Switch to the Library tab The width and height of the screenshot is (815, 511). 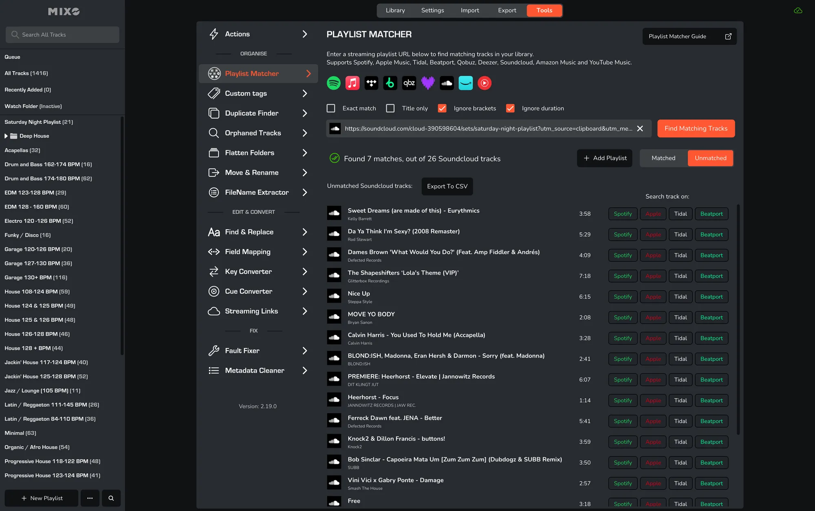pyautogui.click(x=395, y=11)
